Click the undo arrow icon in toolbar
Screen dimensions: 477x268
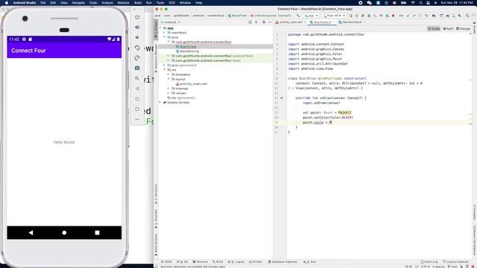pos(426,16)
